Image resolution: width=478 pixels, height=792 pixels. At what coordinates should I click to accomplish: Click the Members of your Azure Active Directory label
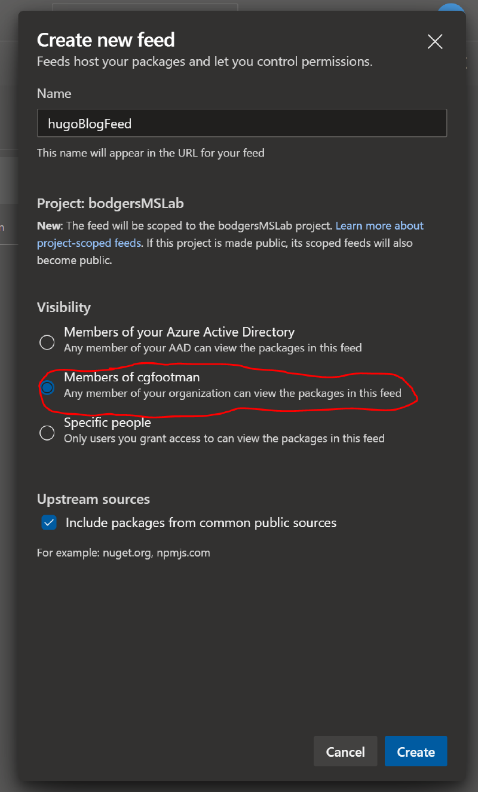pyautogui.click(x=179, y=332)
